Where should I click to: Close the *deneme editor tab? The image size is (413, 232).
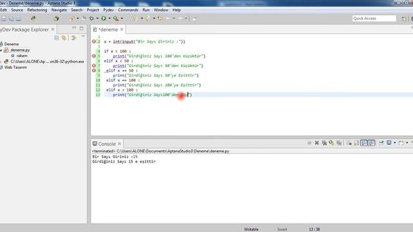point(122,30)
